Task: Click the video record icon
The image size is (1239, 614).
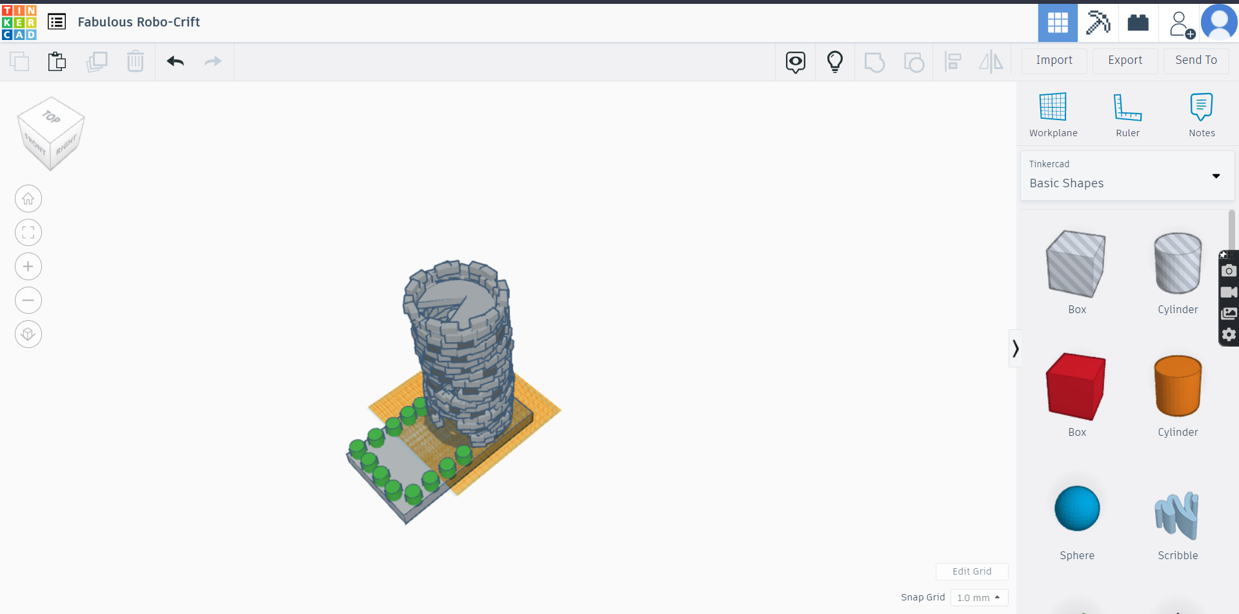Action: [1229, 292]
